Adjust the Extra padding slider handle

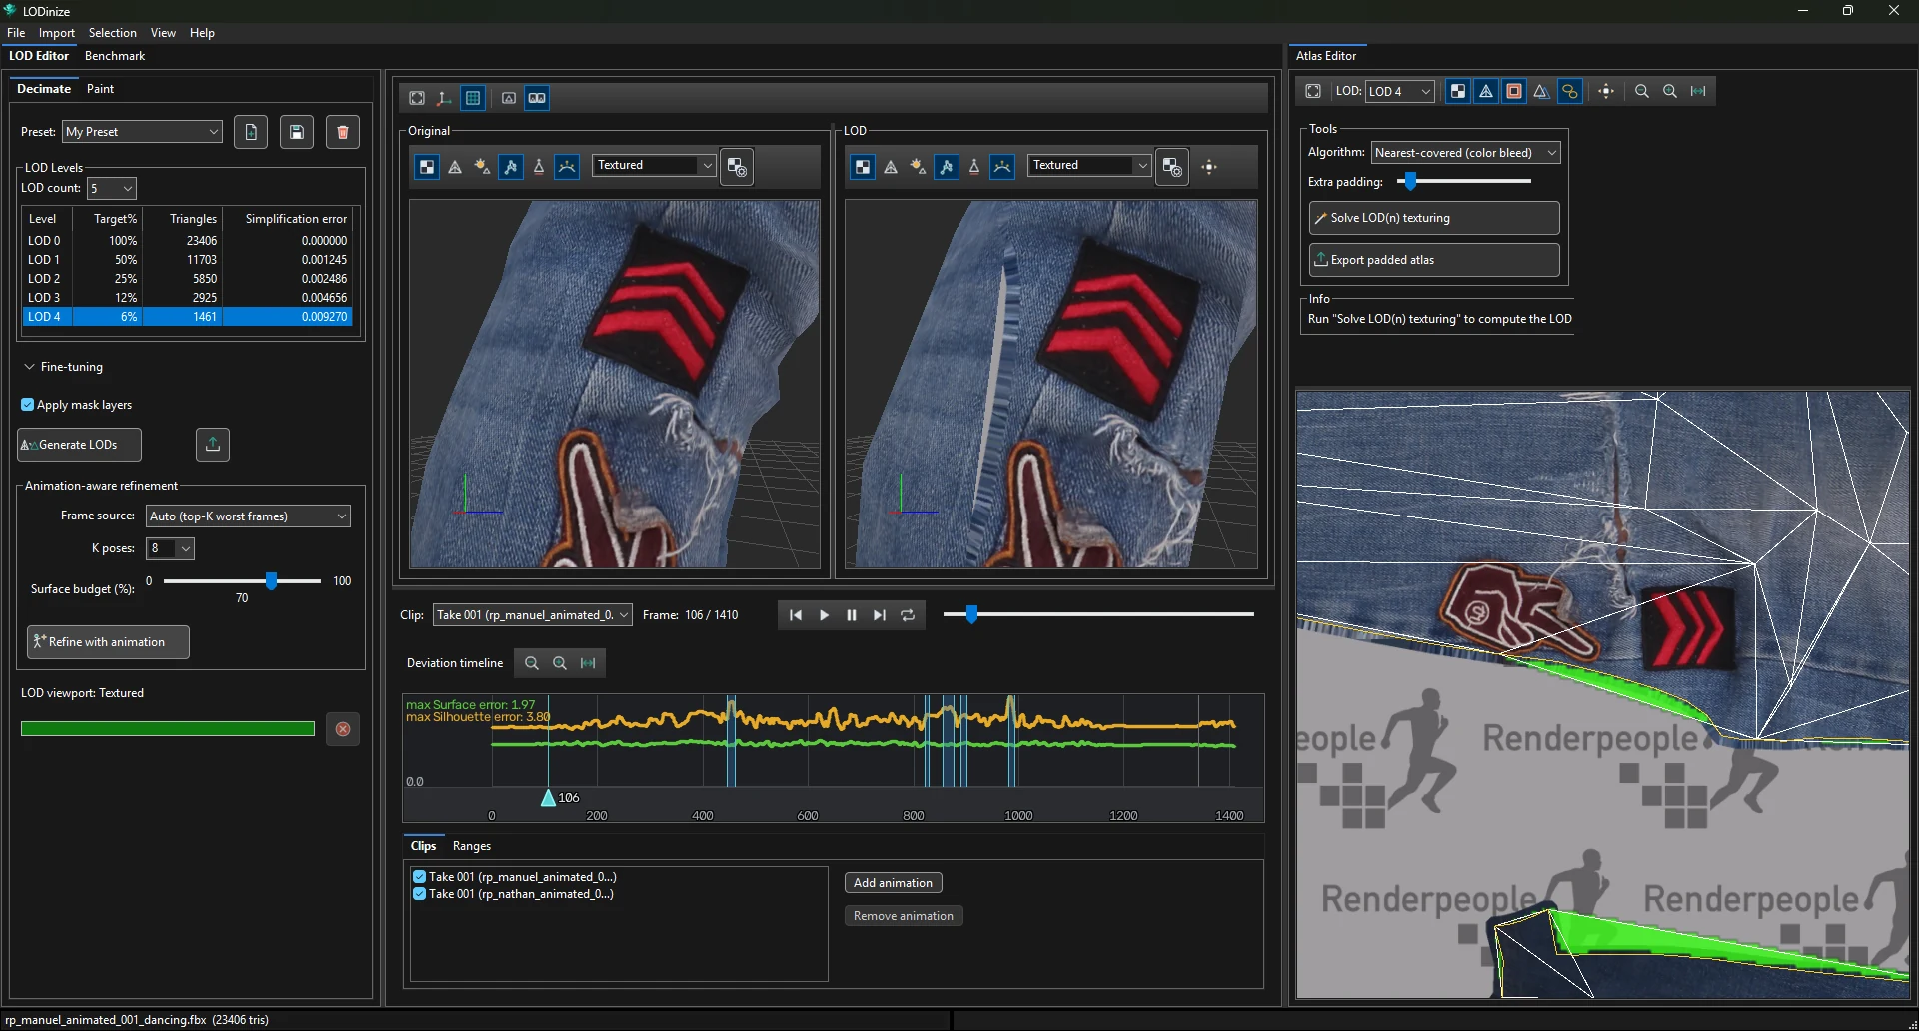click(x=1410, y=182)
